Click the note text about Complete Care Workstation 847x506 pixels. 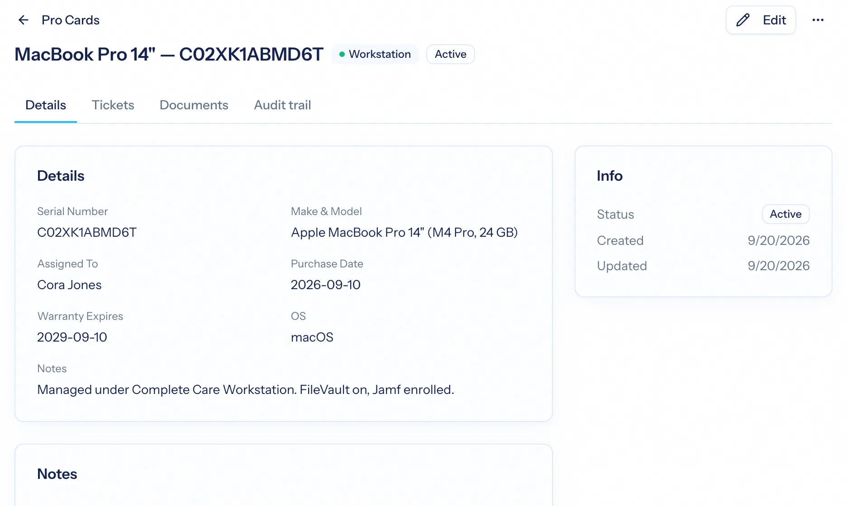246,389
